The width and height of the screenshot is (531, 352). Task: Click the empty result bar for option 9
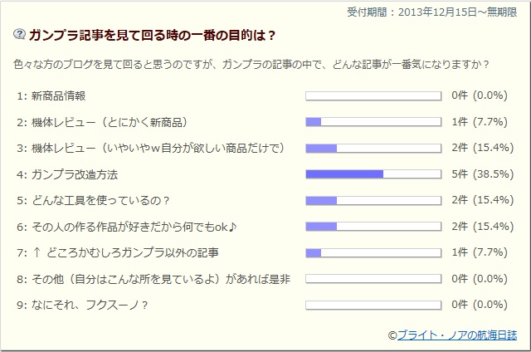[x=373, y=305]
